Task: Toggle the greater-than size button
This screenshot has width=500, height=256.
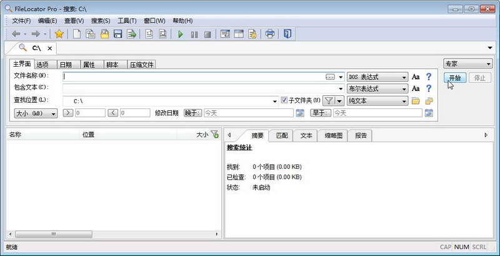Action: pos(68,113)
